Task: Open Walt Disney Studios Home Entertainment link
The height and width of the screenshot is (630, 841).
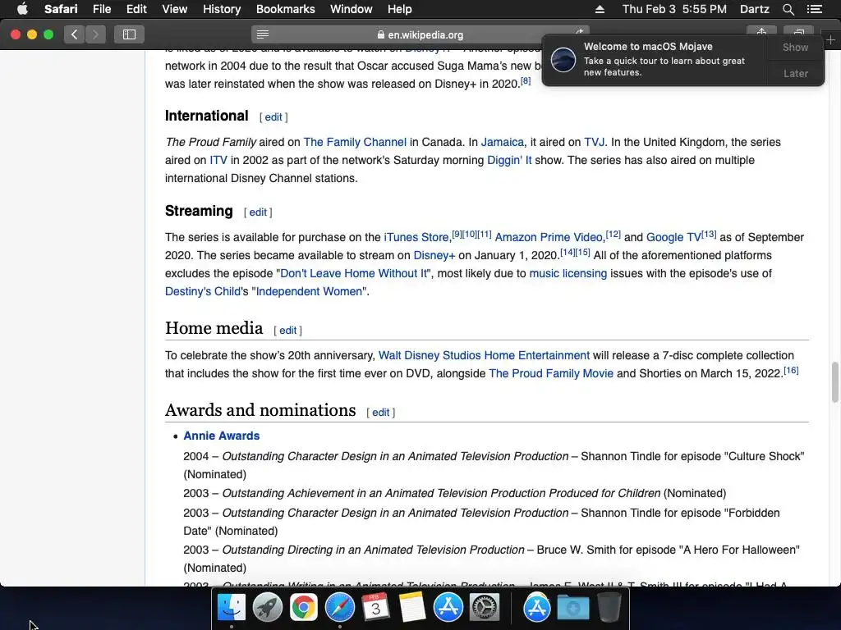Action: (x=484, y=356)
